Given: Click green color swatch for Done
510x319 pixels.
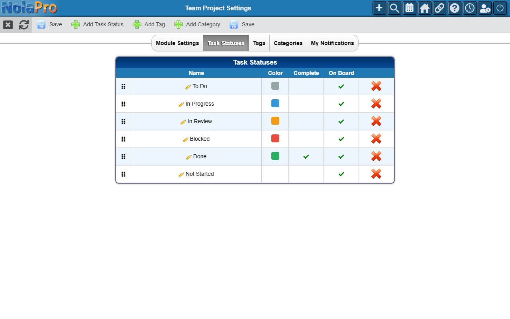Looking at the screenshot, I should coord(275,156).
